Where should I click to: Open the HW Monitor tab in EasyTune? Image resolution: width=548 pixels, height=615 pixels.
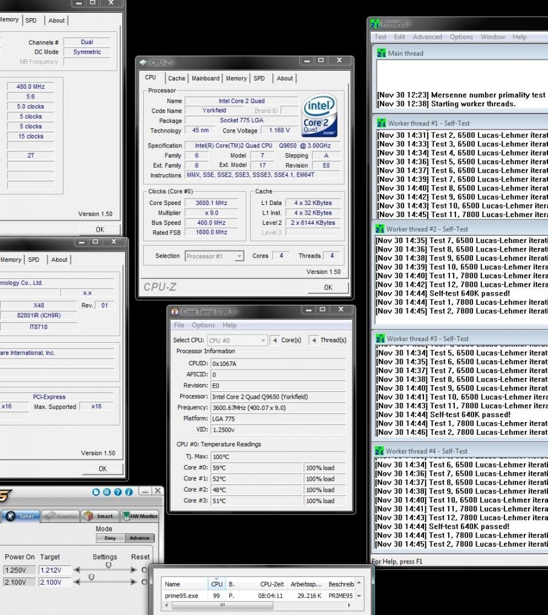(140, 516)
